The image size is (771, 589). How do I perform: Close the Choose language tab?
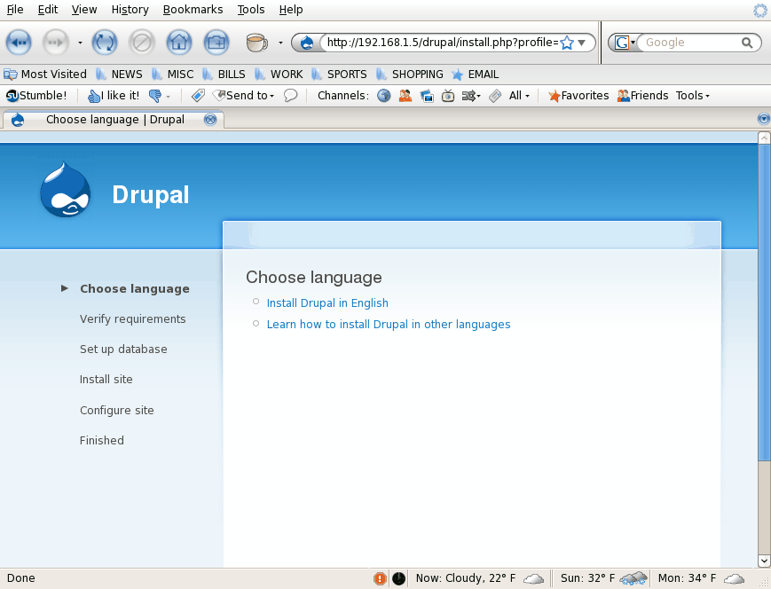point(210,120)
